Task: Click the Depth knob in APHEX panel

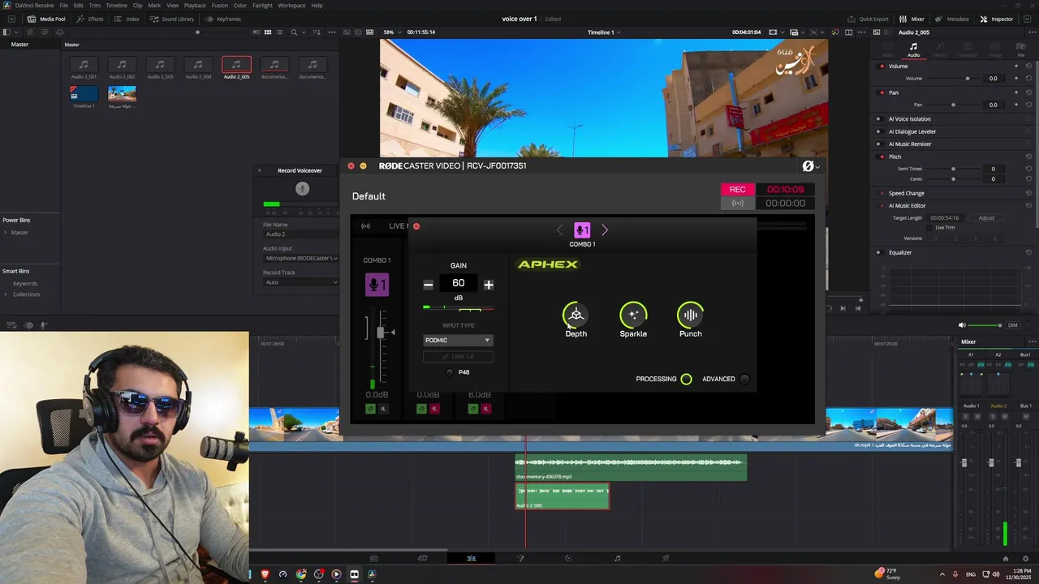Action: [x=576, y=315]
